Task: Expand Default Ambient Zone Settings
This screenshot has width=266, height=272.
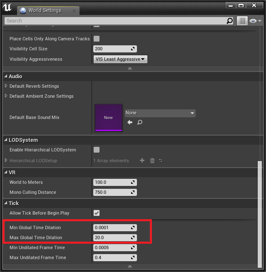Action: point(6,96)
